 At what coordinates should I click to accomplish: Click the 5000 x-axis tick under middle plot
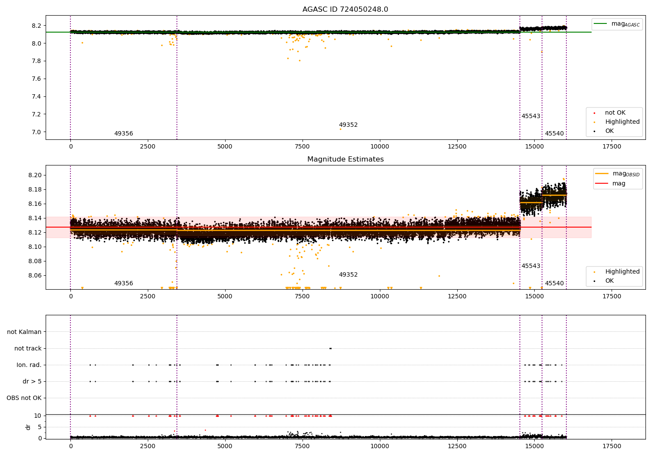click(225, 297)
